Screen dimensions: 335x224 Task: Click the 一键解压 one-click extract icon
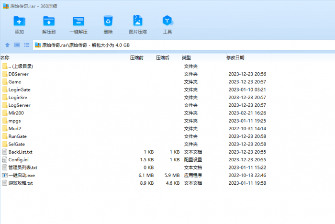pos(78,21)
